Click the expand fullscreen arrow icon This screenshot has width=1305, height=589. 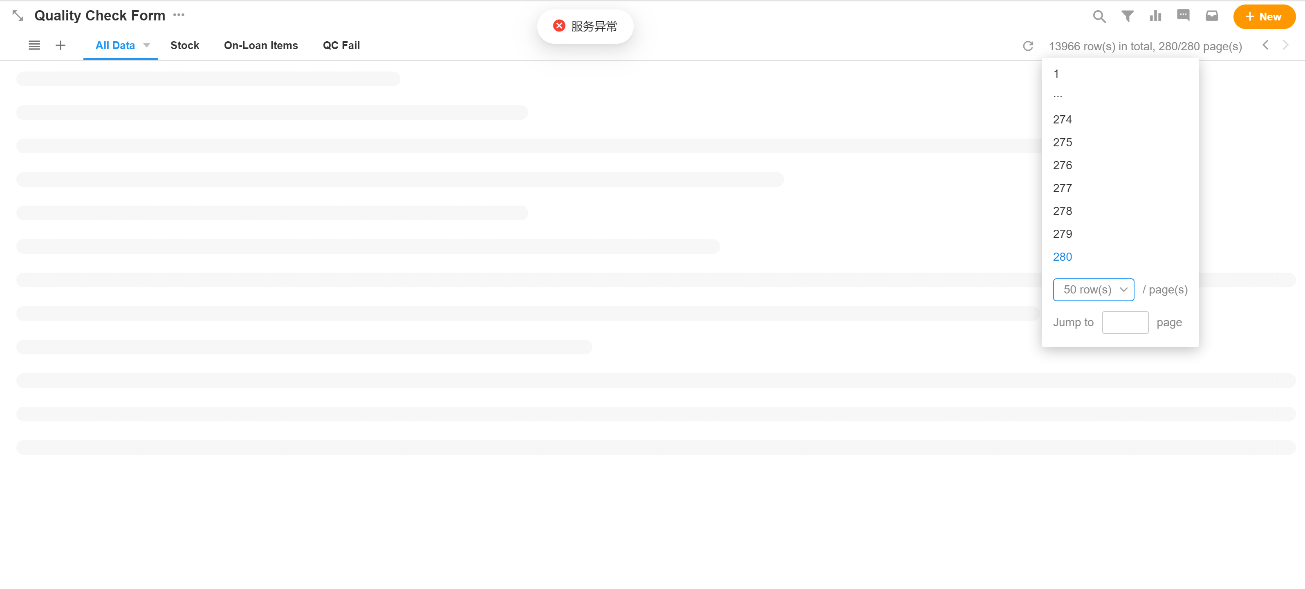pyautogui.click(x=18, y=16)
